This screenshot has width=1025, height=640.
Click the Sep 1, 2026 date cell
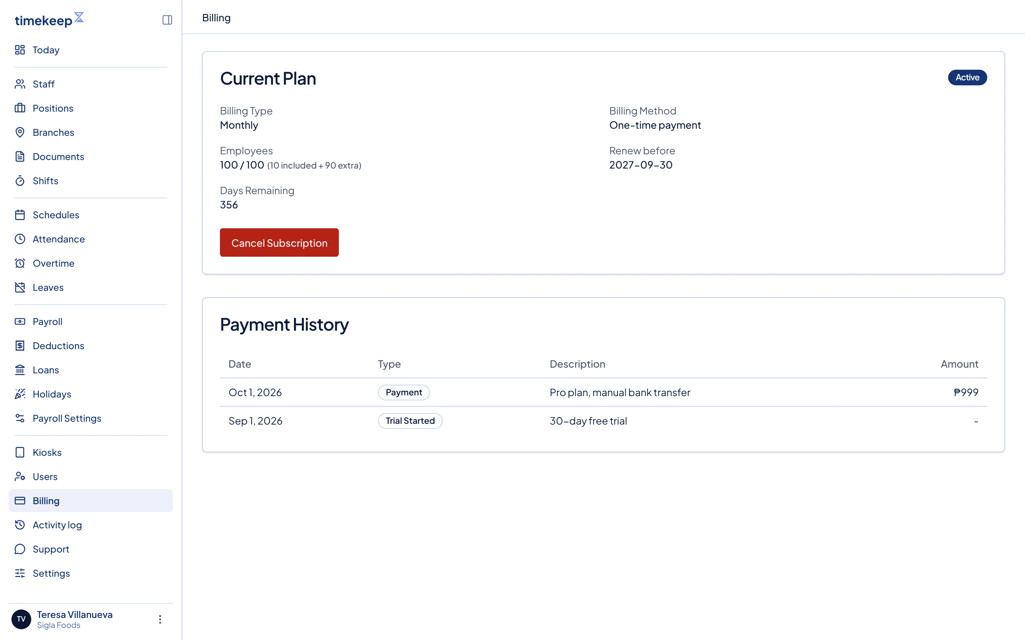[256, 421]
